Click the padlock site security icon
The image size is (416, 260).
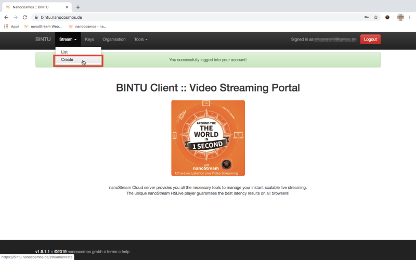point(36,17)
